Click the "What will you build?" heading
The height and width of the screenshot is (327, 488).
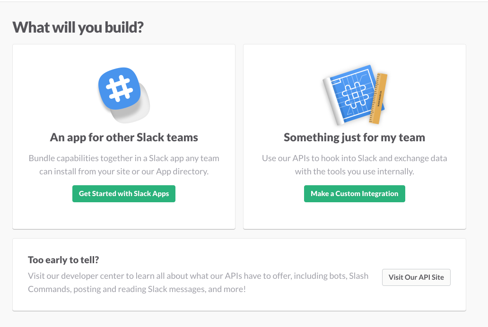point(78,27)
